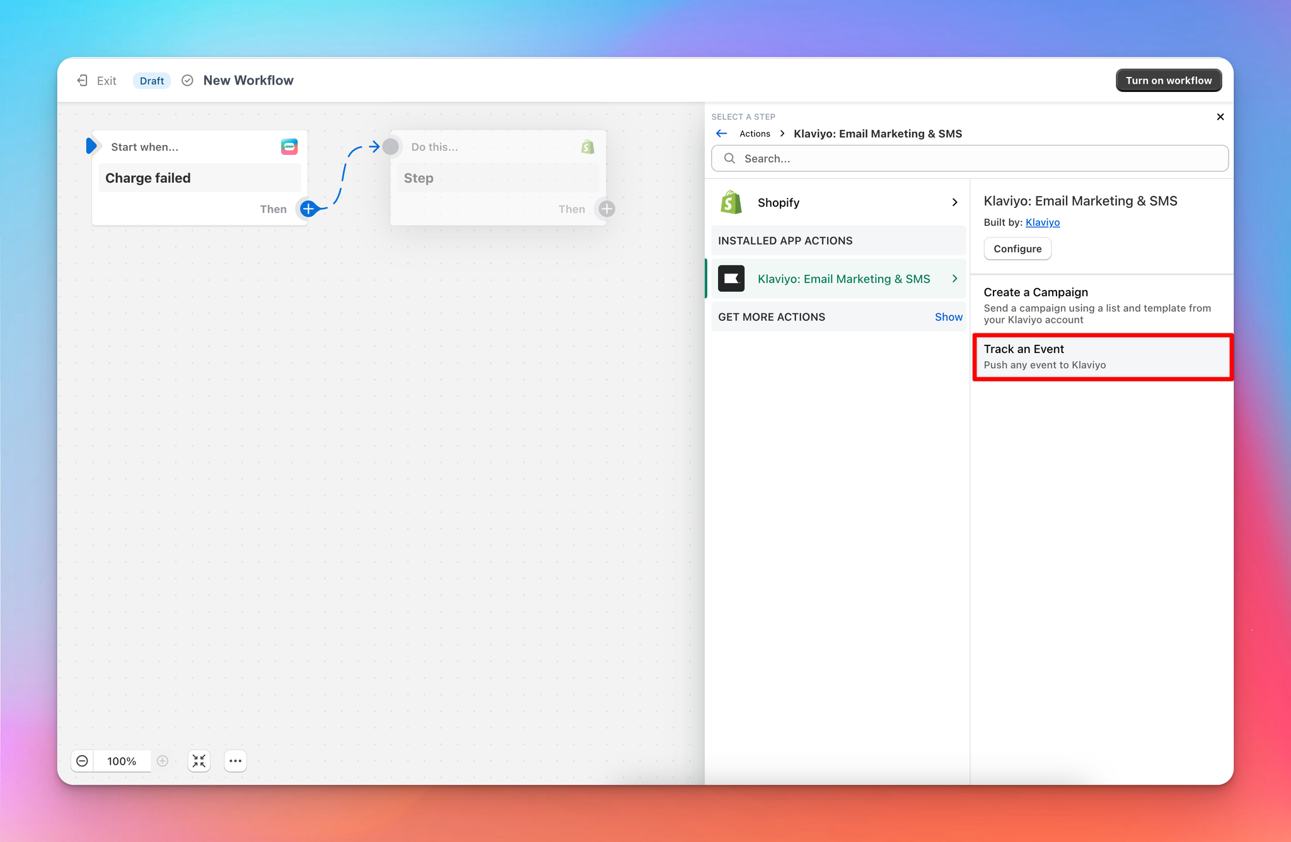Screen dimensions: 1291x842
Task: Go back with the blue arrow
Action: 722,134
